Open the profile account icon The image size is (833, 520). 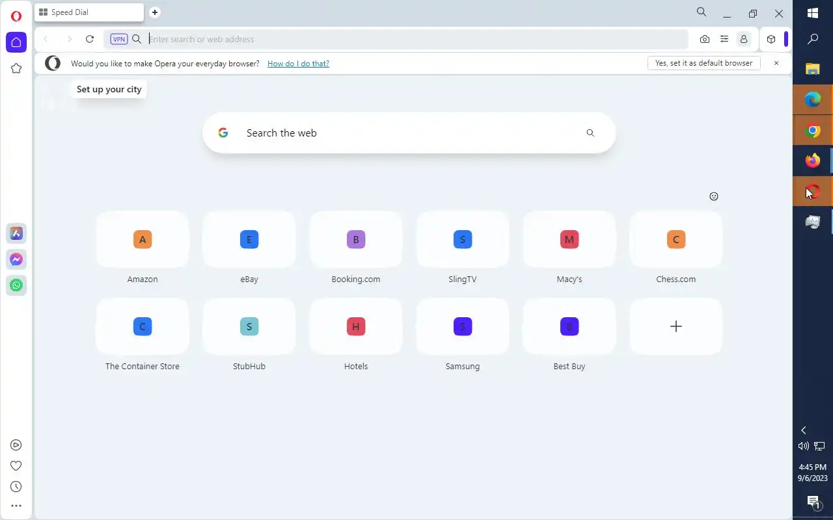(744, 39)
